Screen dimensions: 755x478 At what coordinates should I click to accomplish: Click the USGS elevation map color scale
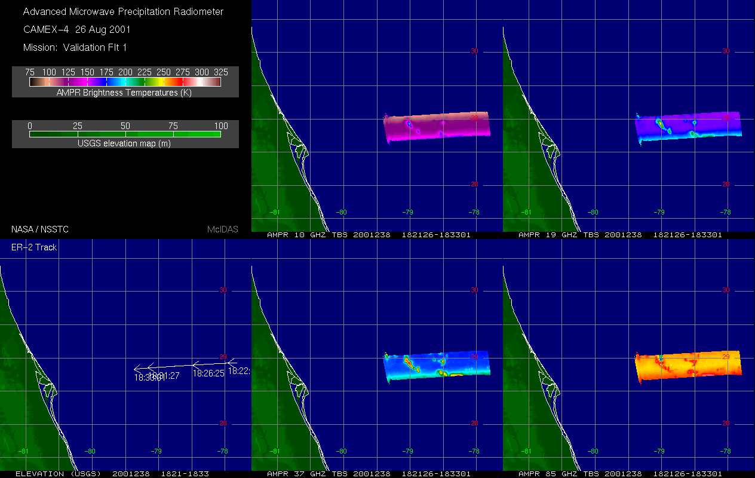(125, 134)
